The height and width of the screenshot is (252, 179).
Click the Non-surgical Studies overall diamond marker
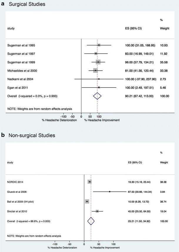tap(91, 221)
